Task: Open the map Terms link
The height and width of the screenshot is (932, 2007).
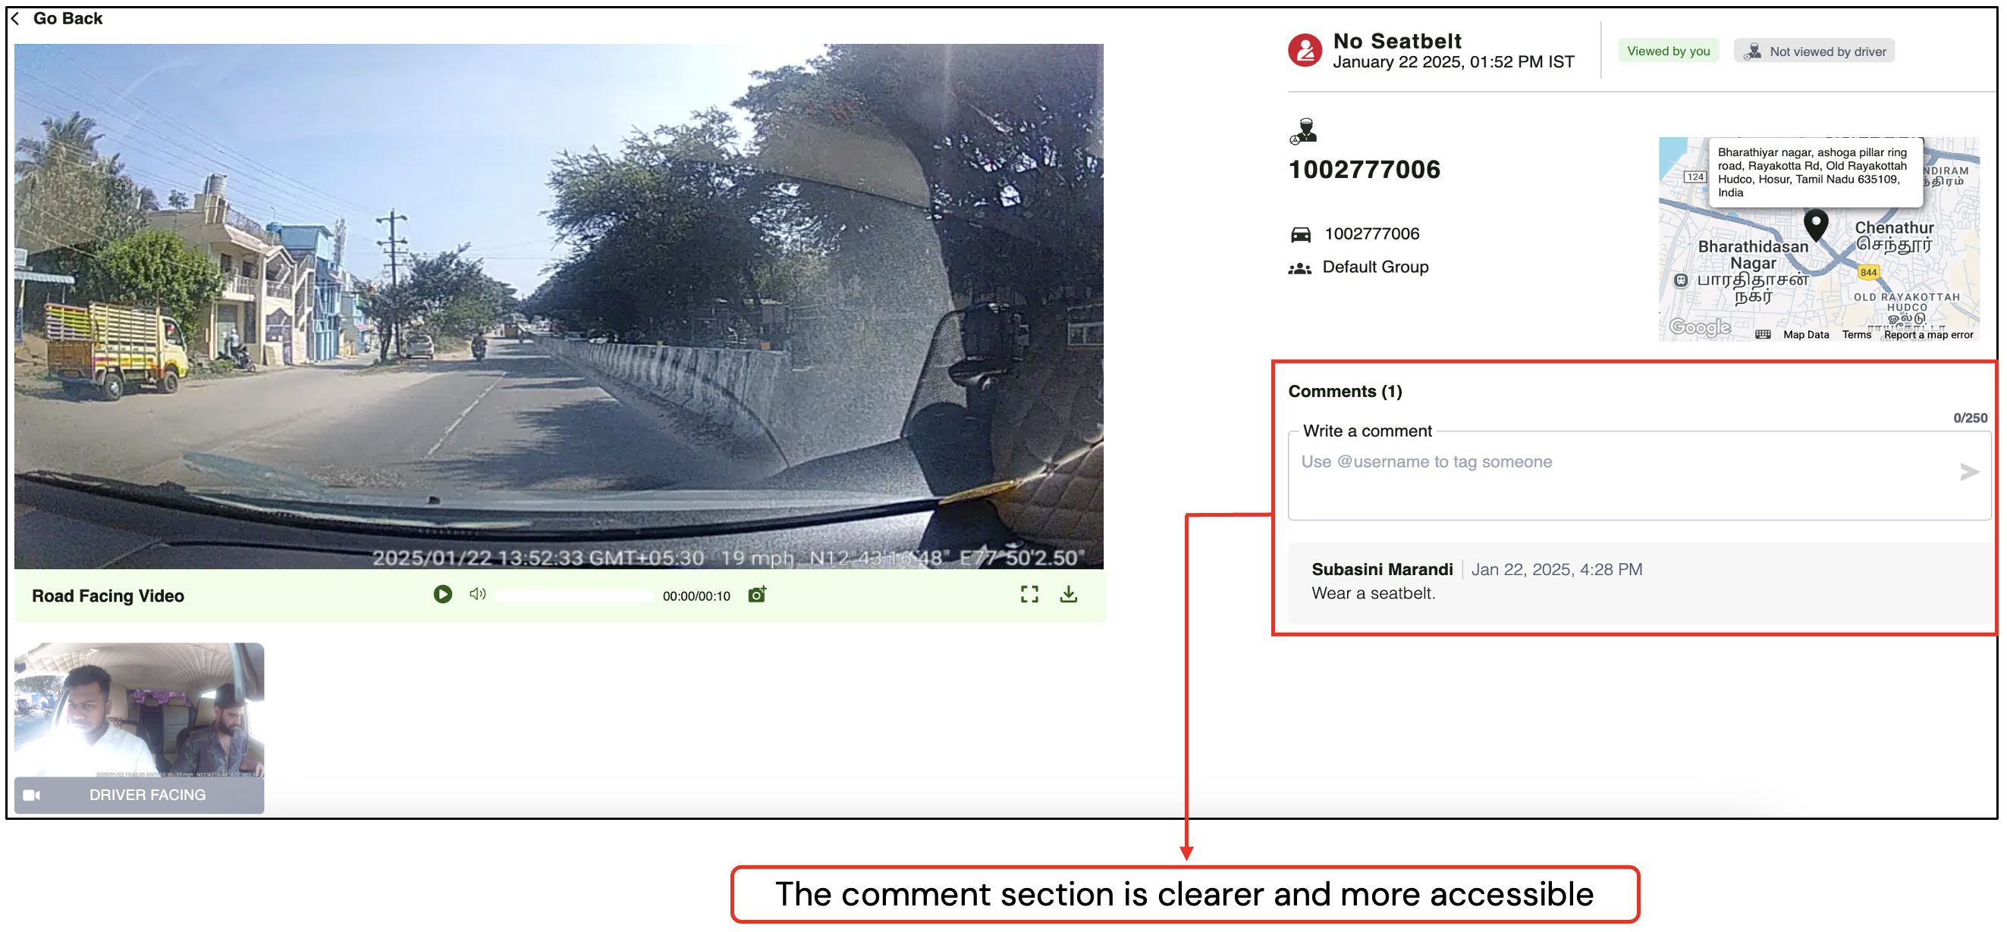Action: (x=1856, y=335)
